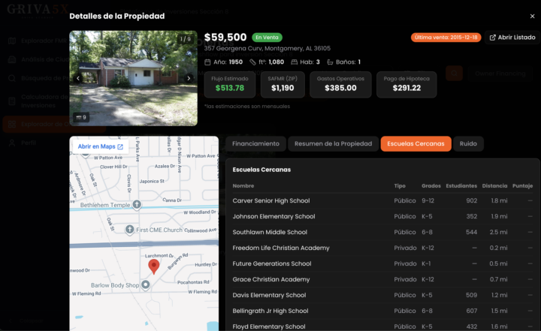Select the Escuelas Cercanas tab
This screenshot has height=331, width=541.
416,144
